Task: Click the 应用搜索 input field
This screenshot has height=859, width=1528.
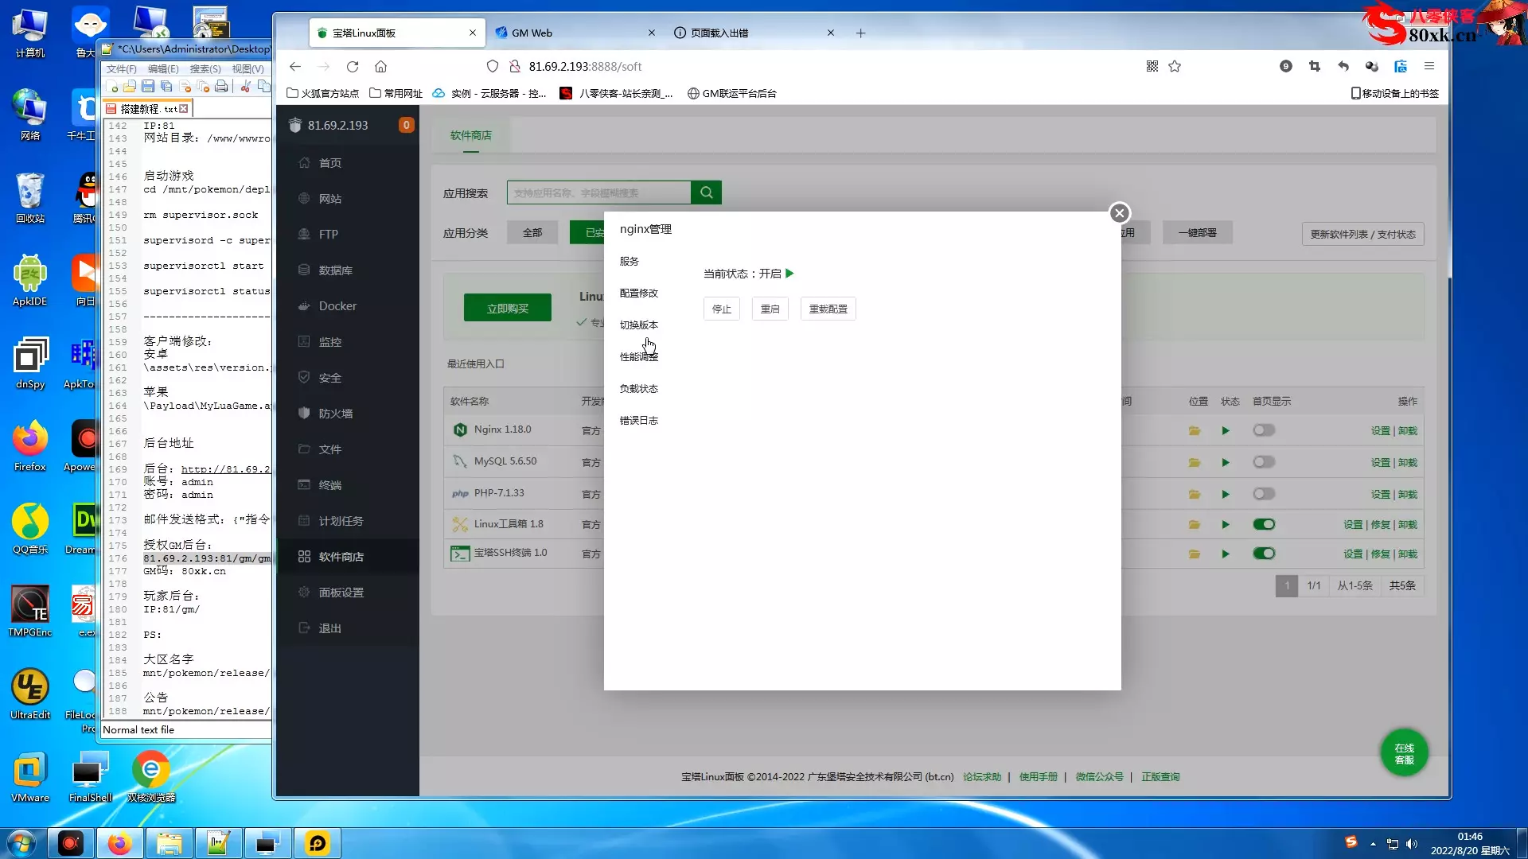Action: [x=598, y=192]
